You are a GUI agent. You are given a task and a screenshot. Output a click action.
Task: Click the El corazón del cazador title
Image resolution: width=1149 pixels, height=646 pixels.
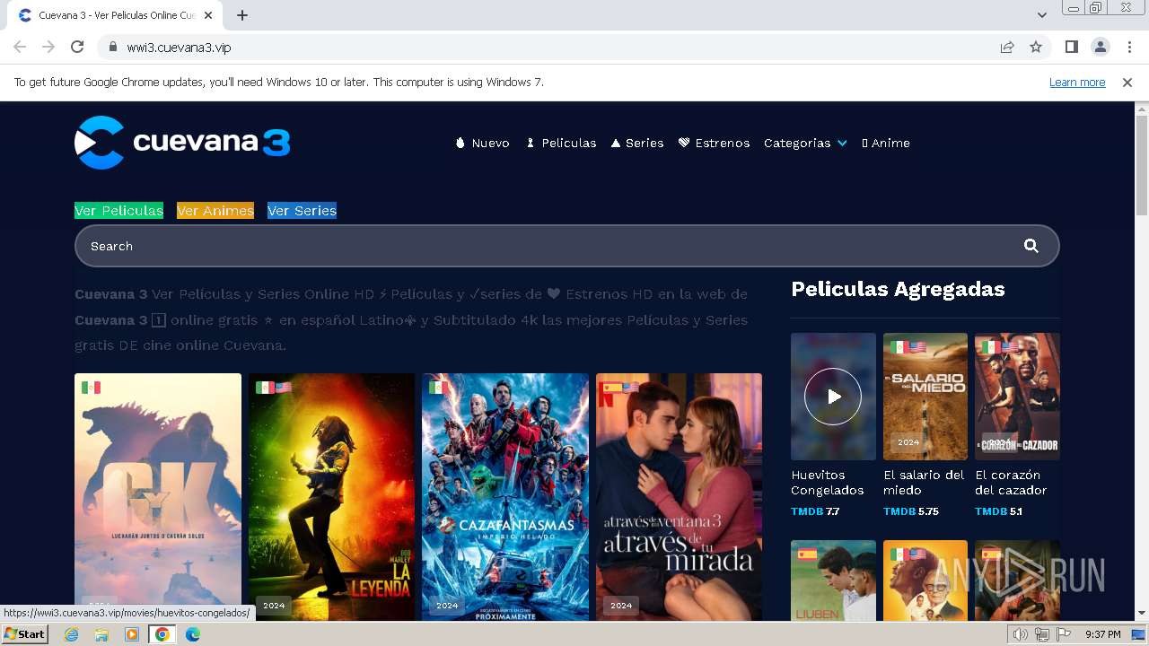[x=1011, y=483]
